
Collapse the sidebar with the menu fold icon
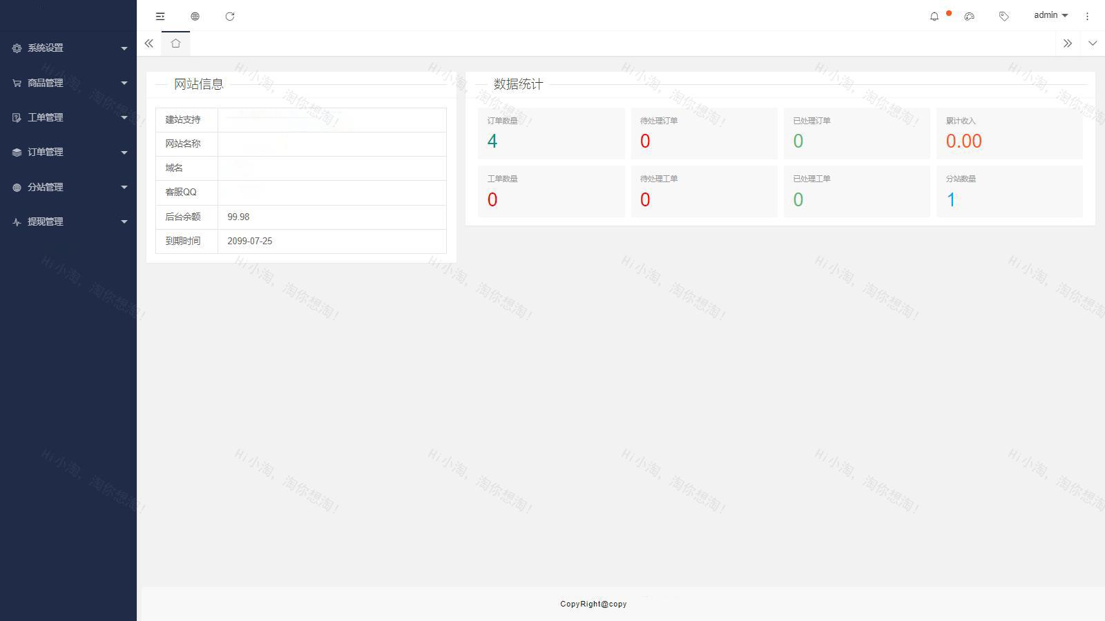[160, 17]
